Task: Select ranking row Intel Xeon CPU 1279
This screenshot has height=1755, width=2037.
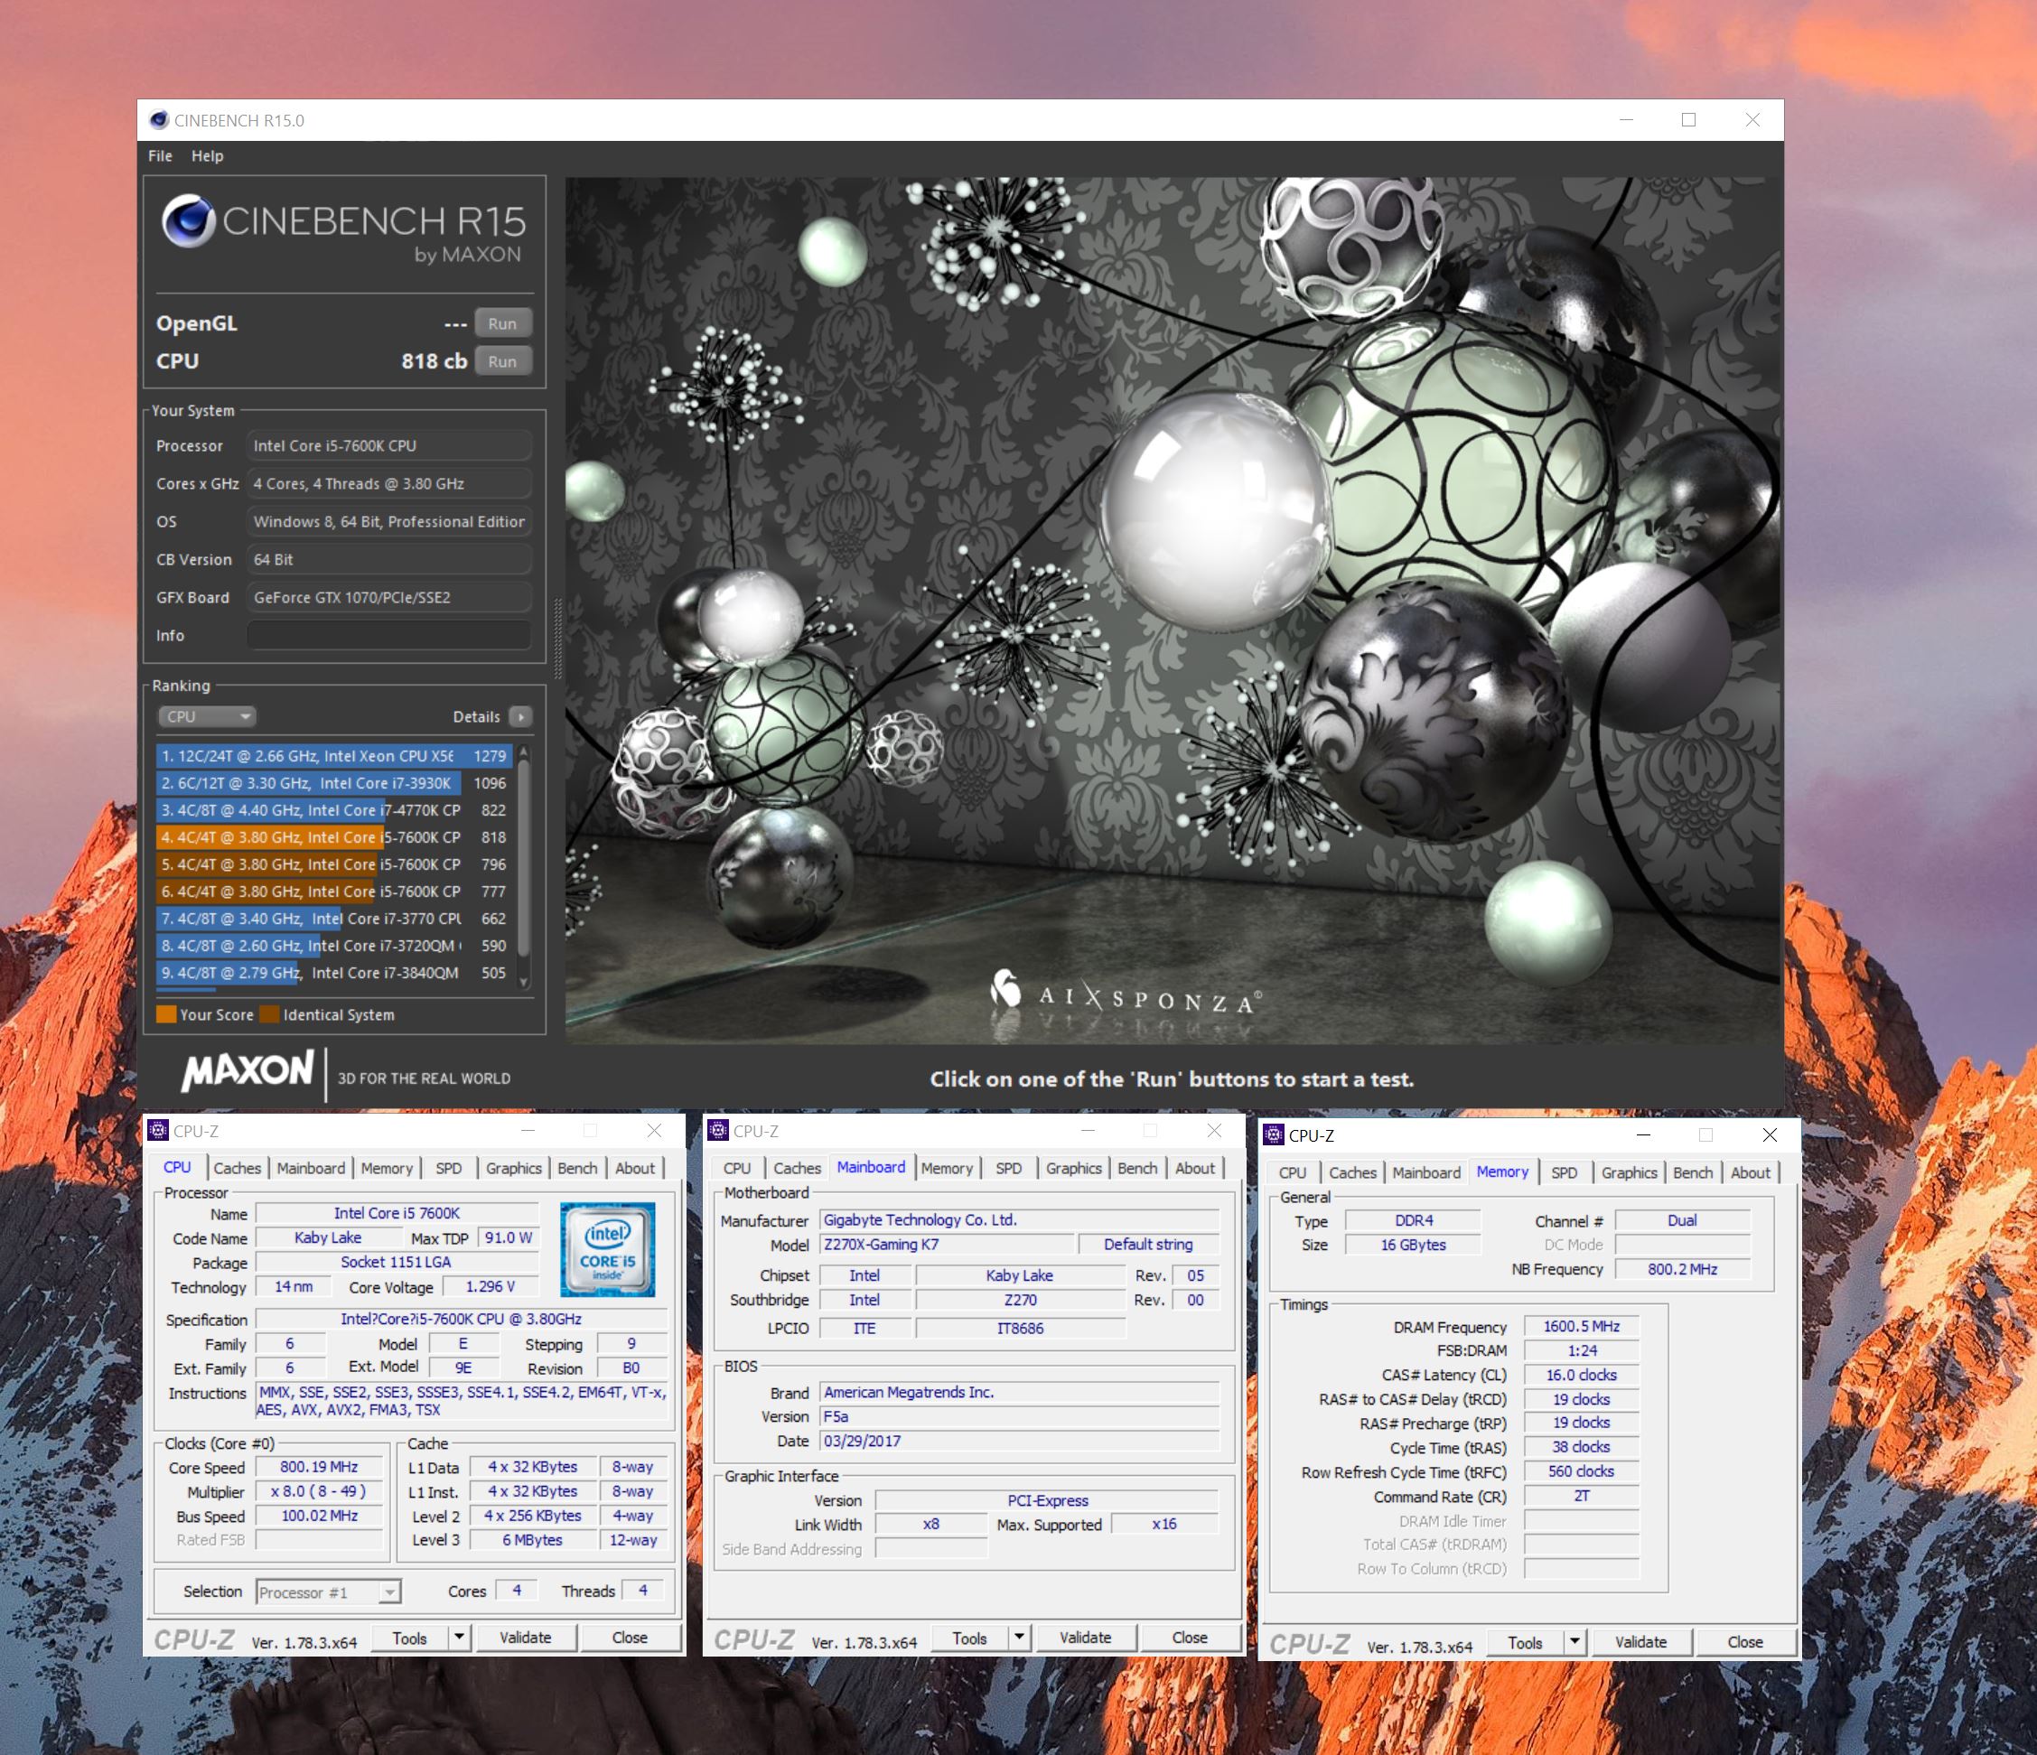Action: pyautogui.click(x=334, y=756)
